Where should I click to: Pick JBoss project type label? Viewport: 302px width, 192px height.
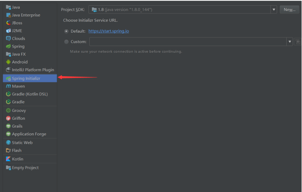17,23
